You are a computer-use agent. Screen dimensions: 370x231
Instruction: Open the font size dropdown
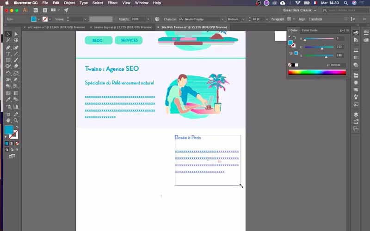267,19
